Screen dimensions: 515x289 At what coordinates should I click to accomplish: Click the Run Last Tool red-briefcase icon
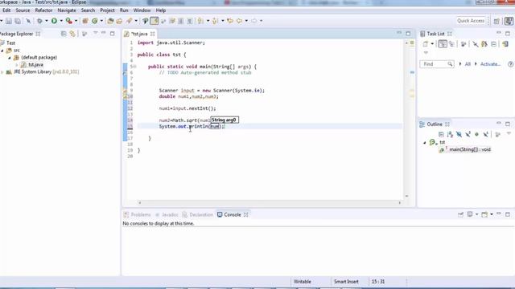(x=68, y=21)
